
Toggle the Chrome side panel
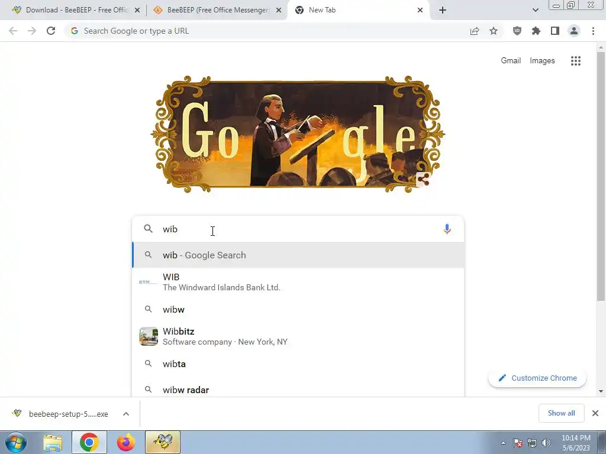pyautogui.click(x=555, y=31)
